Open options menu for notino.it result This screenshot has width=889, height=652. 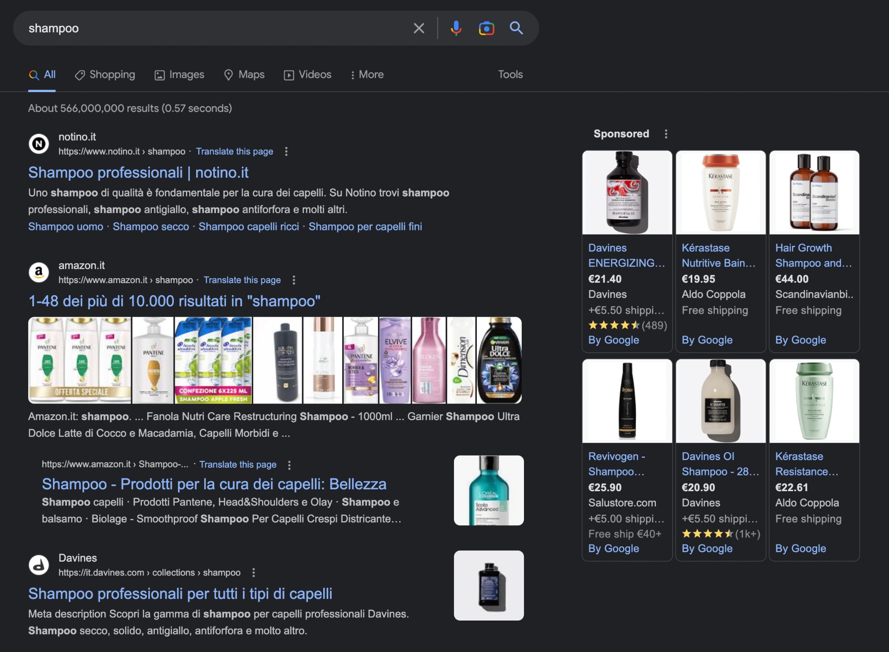click(286, 151)
